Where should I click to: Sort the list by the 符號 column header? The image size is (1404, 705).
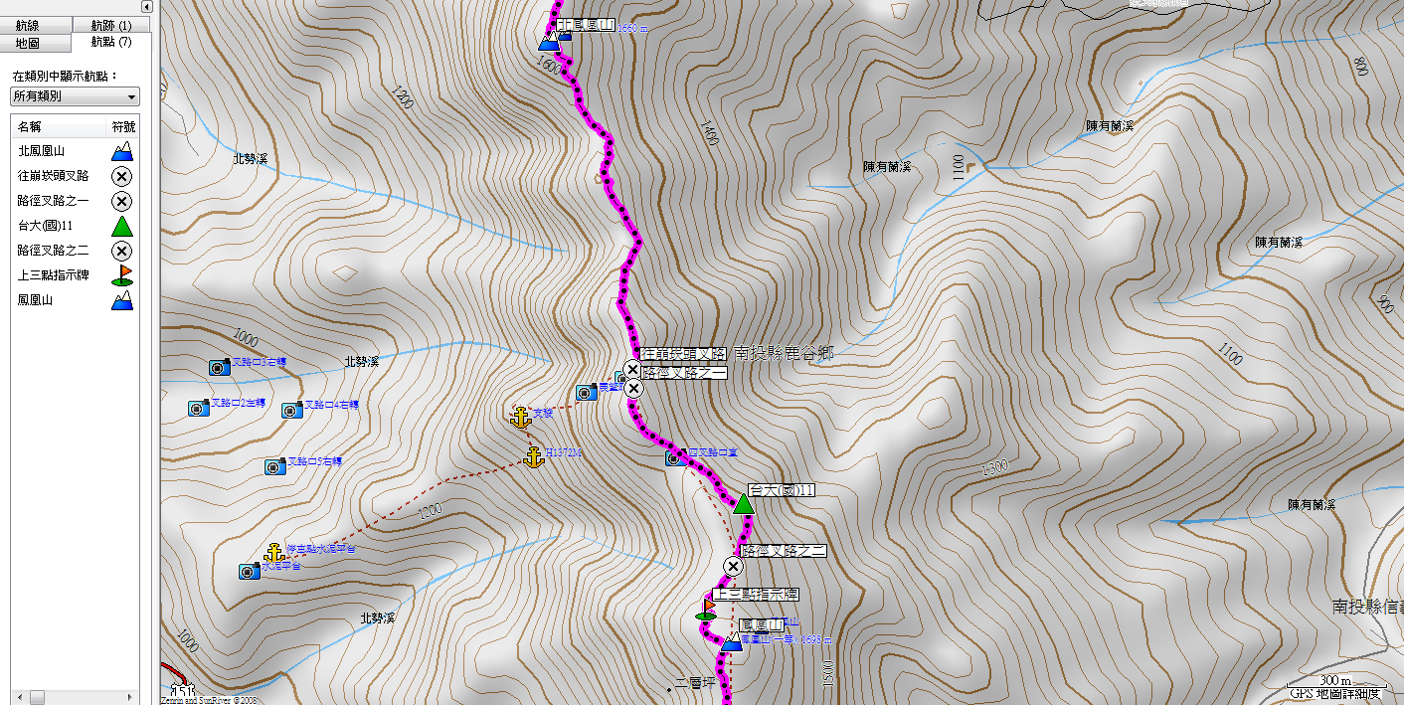(x=122, y=127)
